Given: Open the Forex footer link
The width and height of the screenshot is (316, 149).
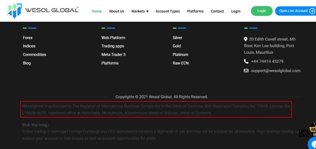Looking at the screenshot, I should coord(27,38).
